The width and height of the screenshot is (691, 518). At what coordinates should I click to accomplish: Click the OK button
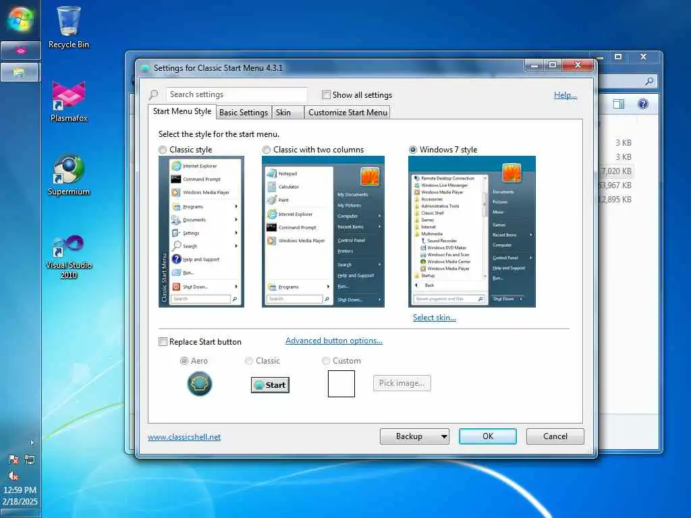click(x=487, y=436)
